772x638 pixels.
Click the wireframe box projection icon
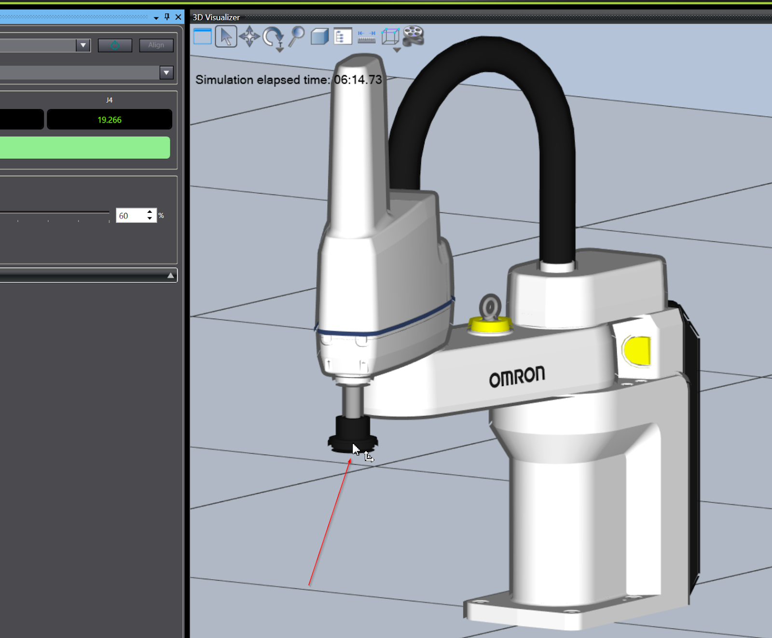pyautogui.click(x=390, y=37)
